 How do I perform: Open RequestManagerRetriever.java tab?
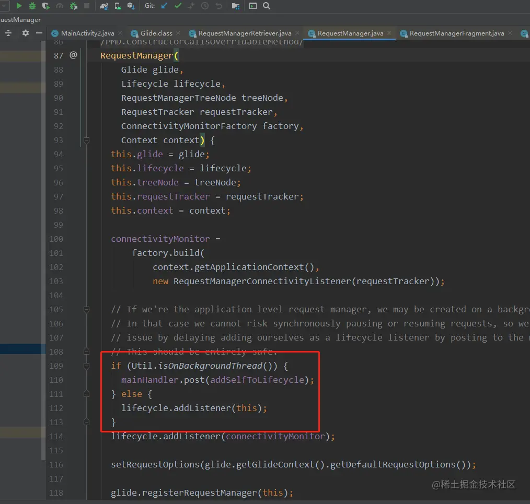tap(245, 33)
